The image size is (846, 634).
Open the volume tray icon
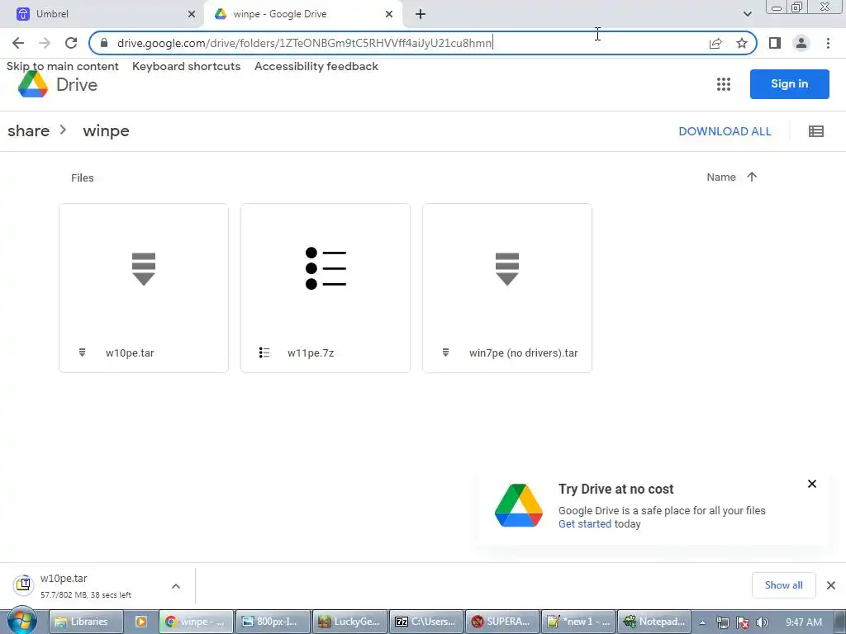[x=762, y=622]
